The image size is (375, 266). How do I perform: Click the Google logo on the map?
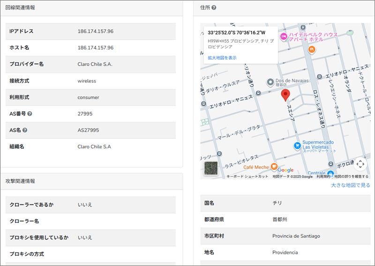pos(285,170)
